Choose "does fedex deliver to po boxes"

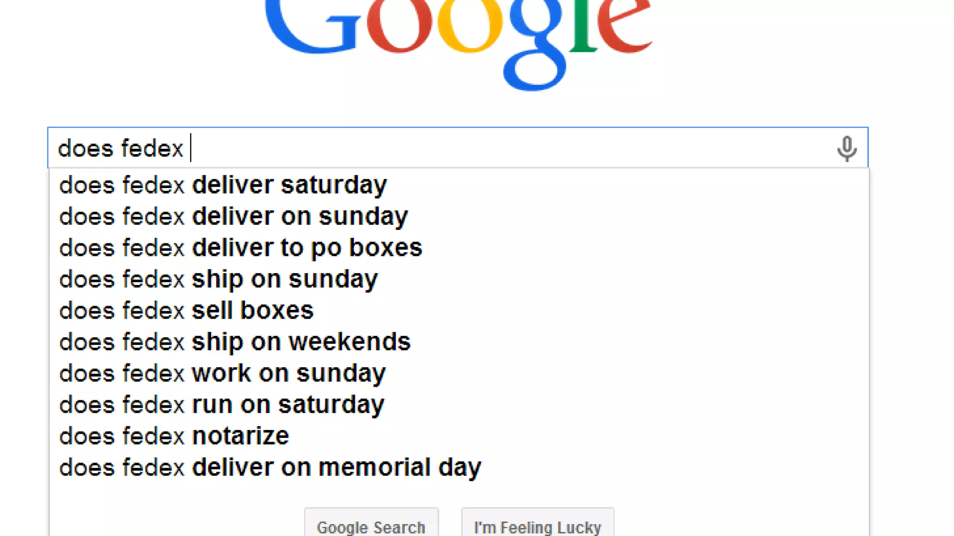click(240, 248)
